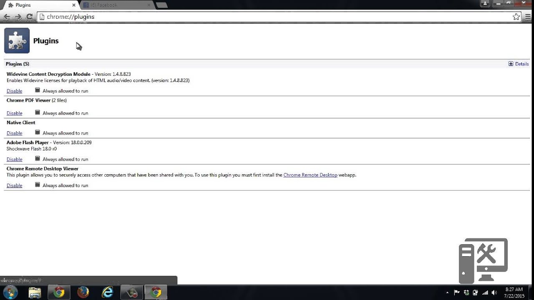Image resolution: width=534 pixels, height=300 pixels.
Task: Launch Internet Explorer from the taskbar
Action: (107, 292)
